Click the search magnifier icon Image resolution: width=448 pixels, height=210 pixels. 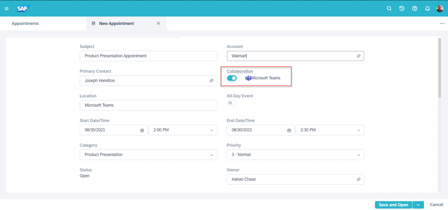[389, 9]
